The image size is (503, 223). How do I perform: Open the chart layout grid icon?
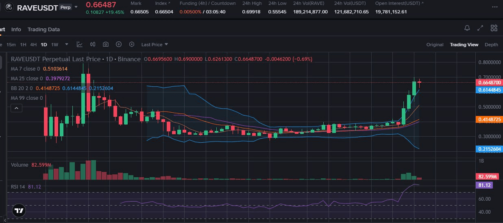(x=494, y=28)
